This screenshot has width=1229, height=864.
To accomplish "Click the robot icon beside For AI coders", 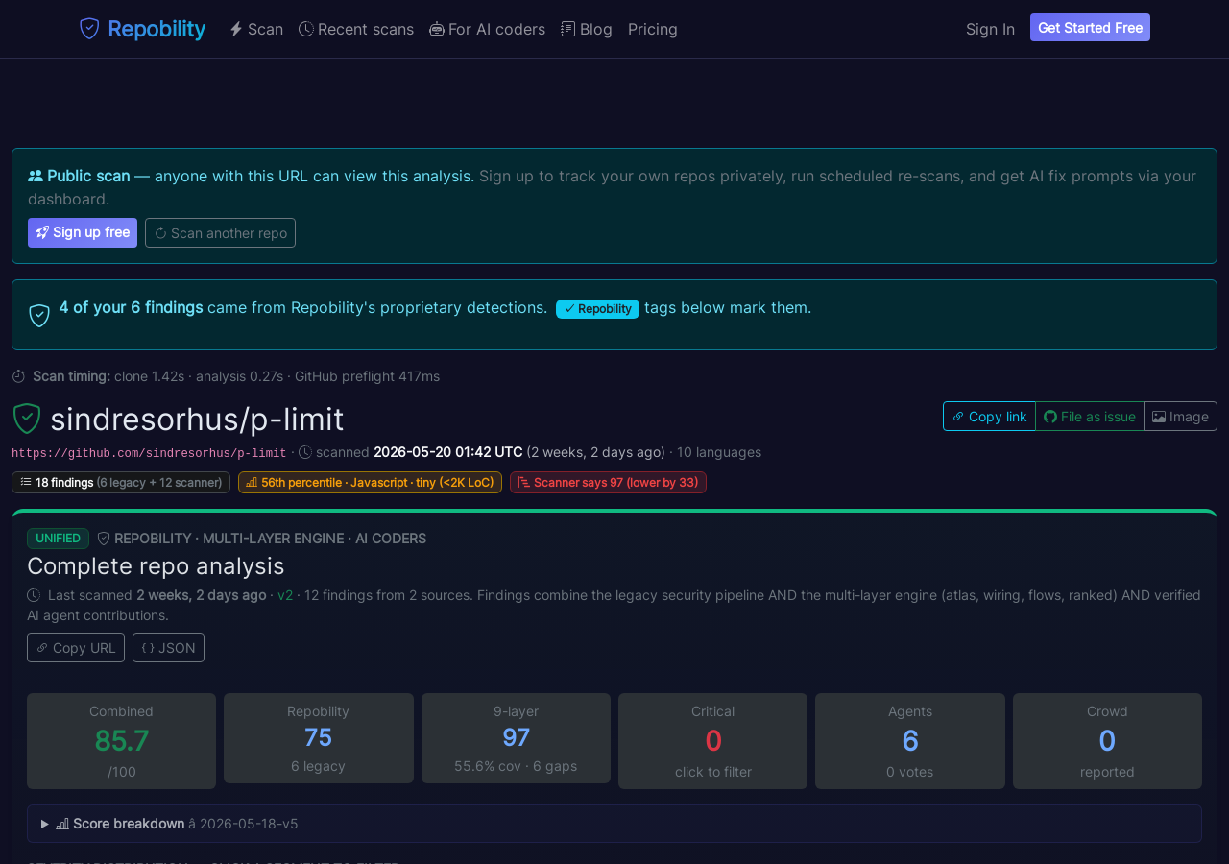I will pyautogui.click(x=437, y=29).
